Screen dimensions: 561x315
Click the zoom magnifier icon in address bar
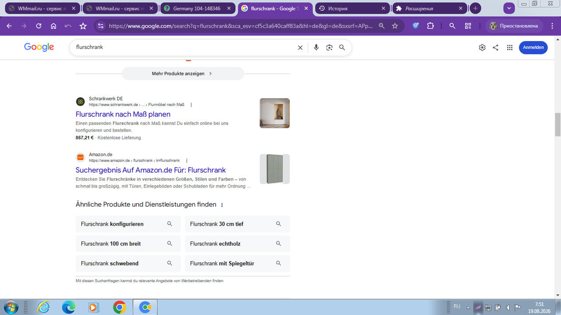(x=382, y=26)
